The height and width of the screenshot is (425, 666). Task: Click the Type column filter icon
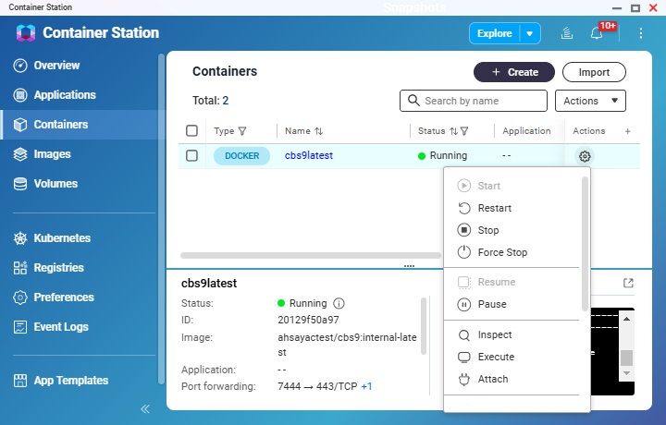tap(242, 131)
